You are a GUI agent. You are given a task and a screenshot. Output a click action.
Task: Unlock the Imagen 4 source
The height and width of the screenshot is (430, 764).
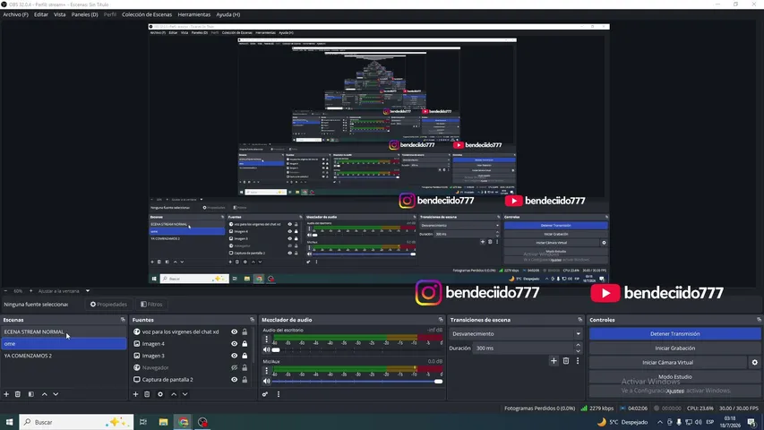coord(245,344)
